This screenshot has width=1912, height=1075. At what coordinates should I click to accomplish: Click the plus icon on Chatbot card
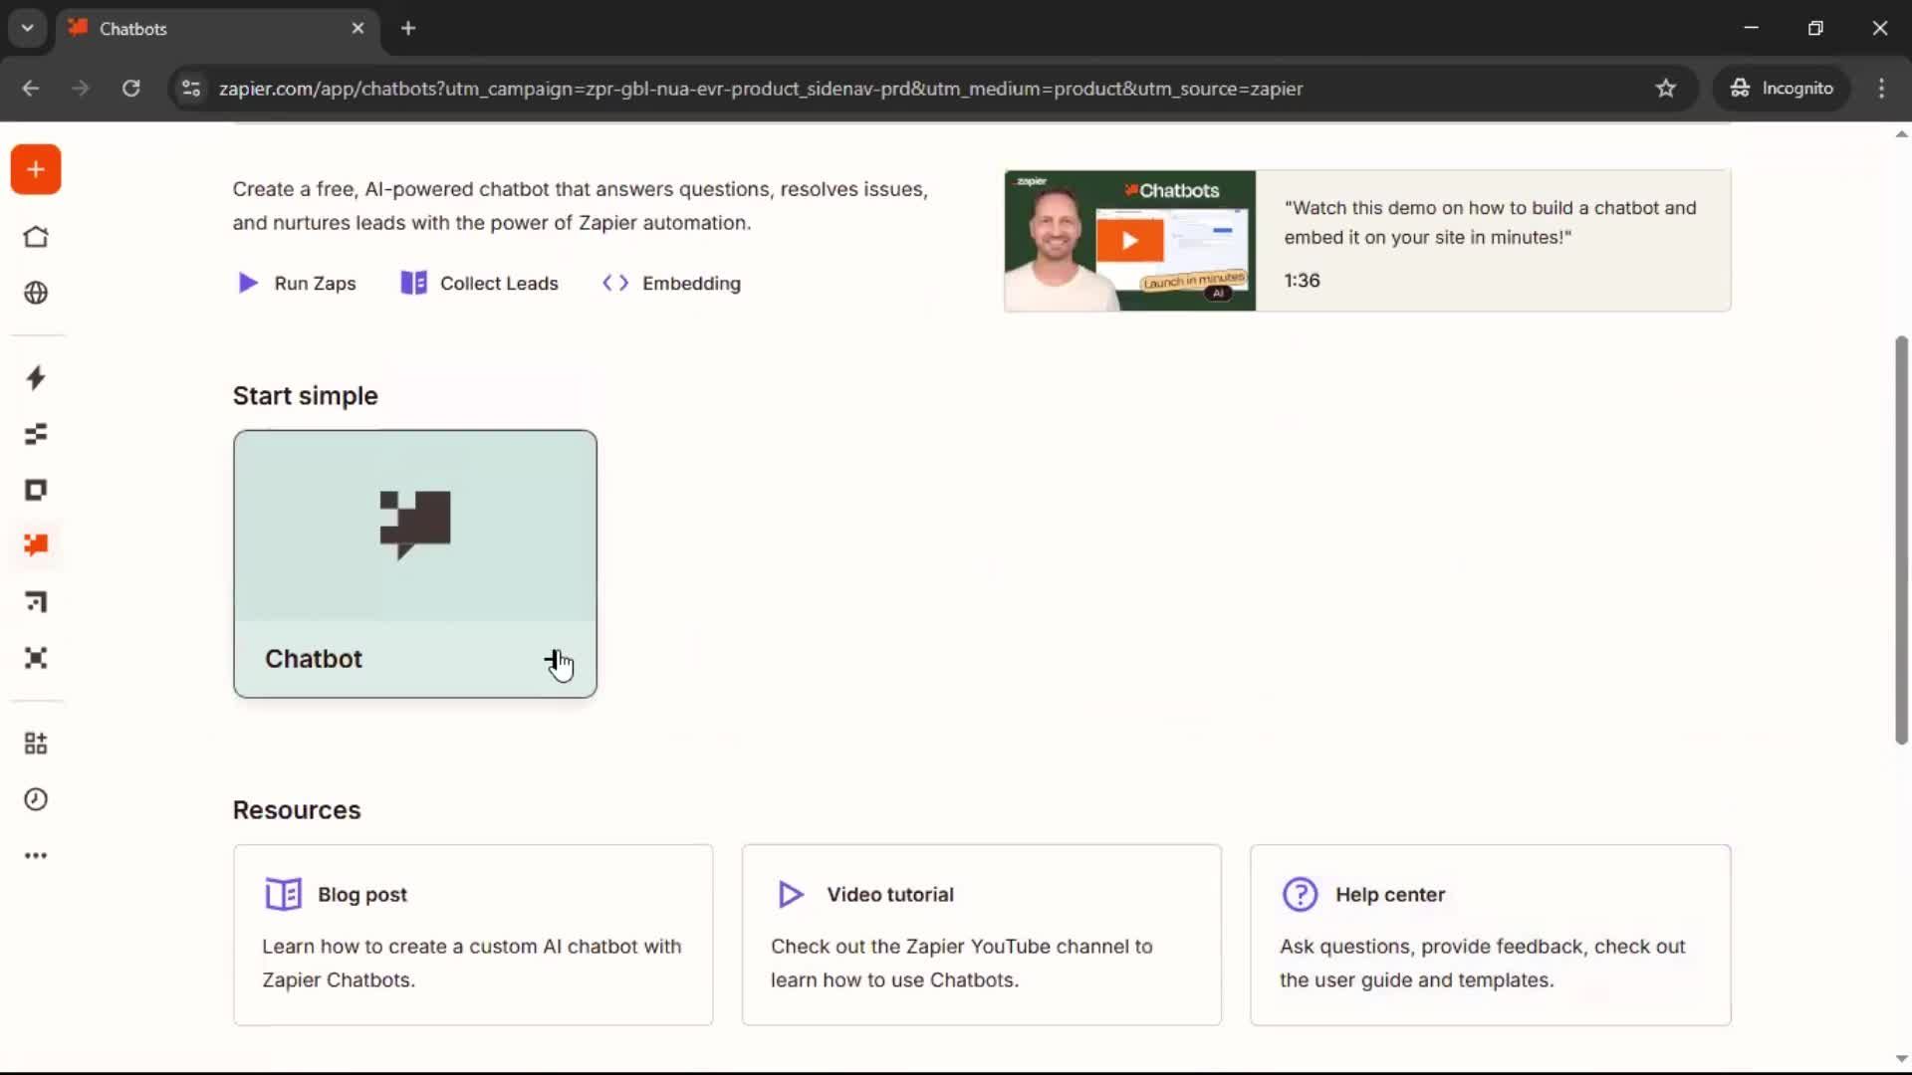(554, 659)
